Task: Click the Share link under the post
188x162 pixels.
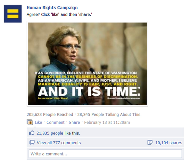Action: [x=74, y=122]
